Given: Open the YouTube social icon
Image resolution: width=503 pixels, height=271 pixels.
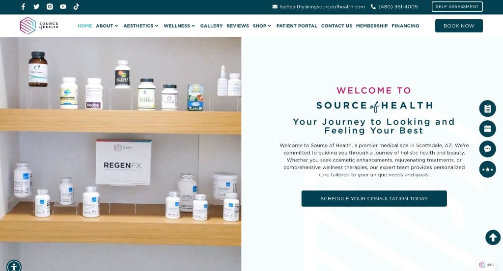Looking at the screenshot, I should click(x=63, y=7).
